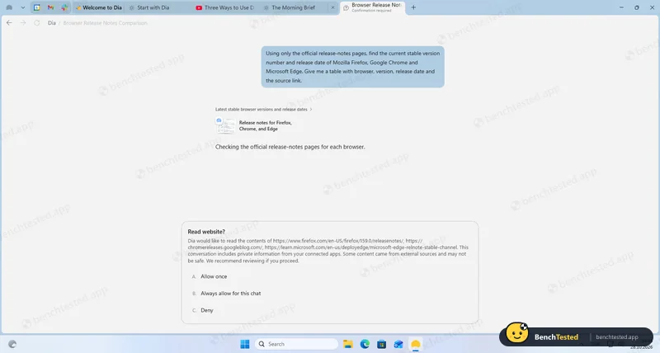
Task: Close The Morning Brief tab
Action: pyautogui.click(x=332, y=7)
